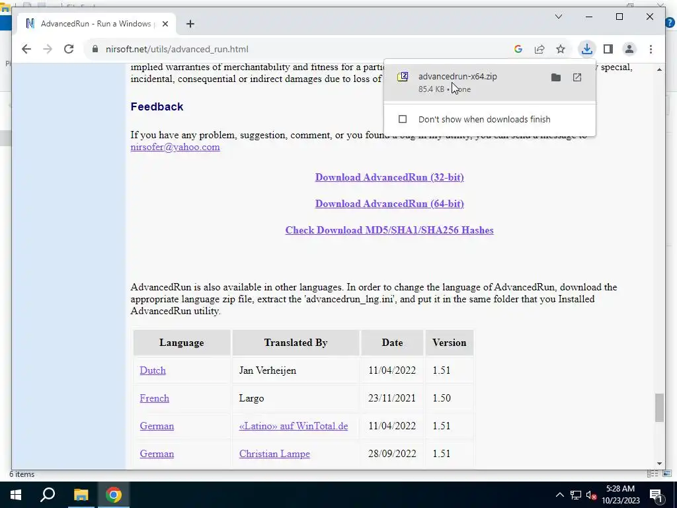This screenshot has width=677, height=508.
Task: Click the Translated By column header
Action: [296, 343]
